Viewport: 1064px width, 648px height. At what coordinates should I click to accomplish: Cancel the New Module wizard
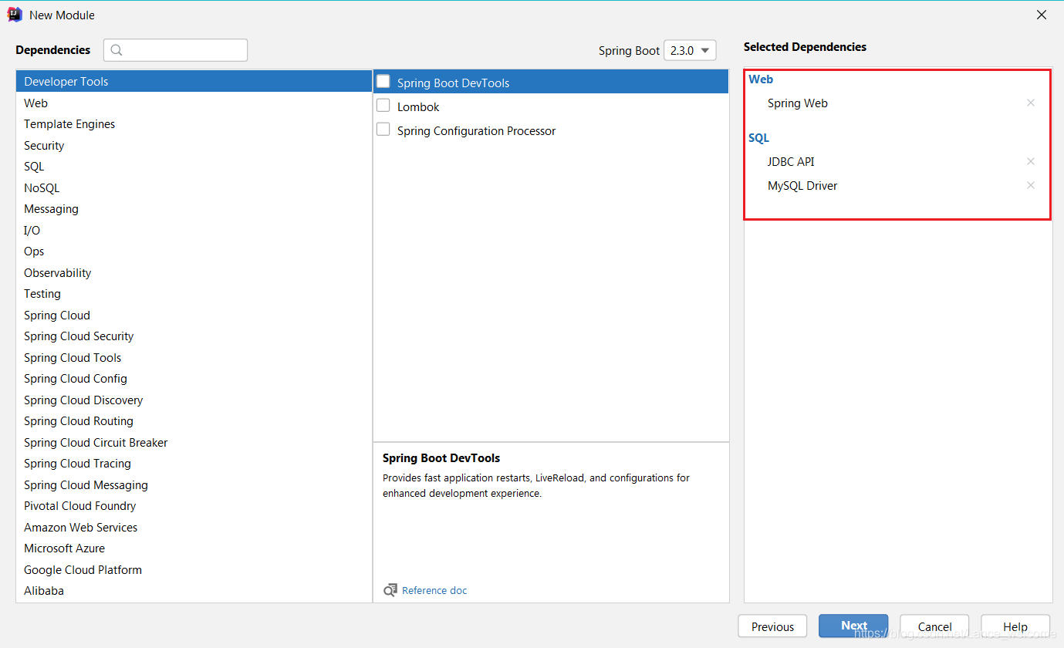click(x=934, y=626)
